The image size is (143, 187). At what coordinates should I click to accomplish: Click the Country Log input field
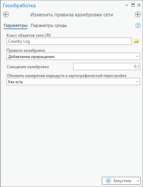pyautogui.click(x=69, y=41)
